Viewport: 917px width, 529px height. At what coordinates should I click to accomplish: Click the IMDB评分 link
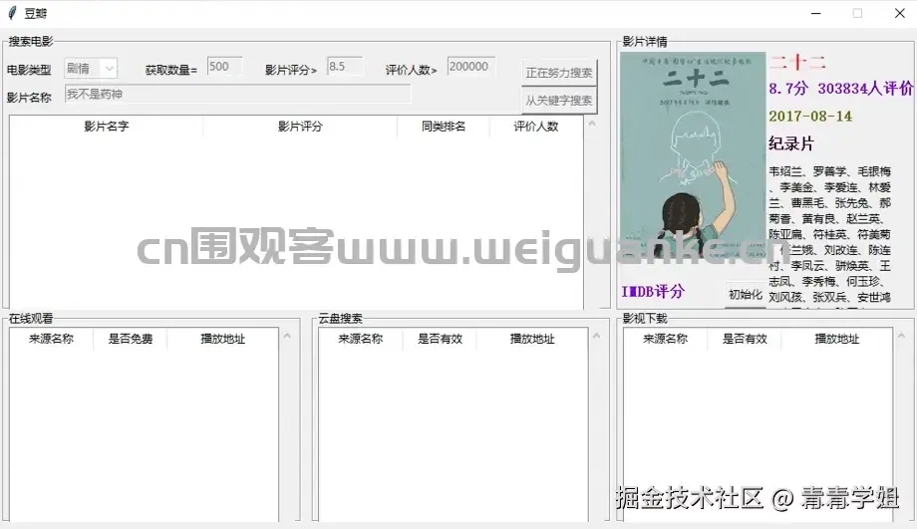click(x=653, y=291)
